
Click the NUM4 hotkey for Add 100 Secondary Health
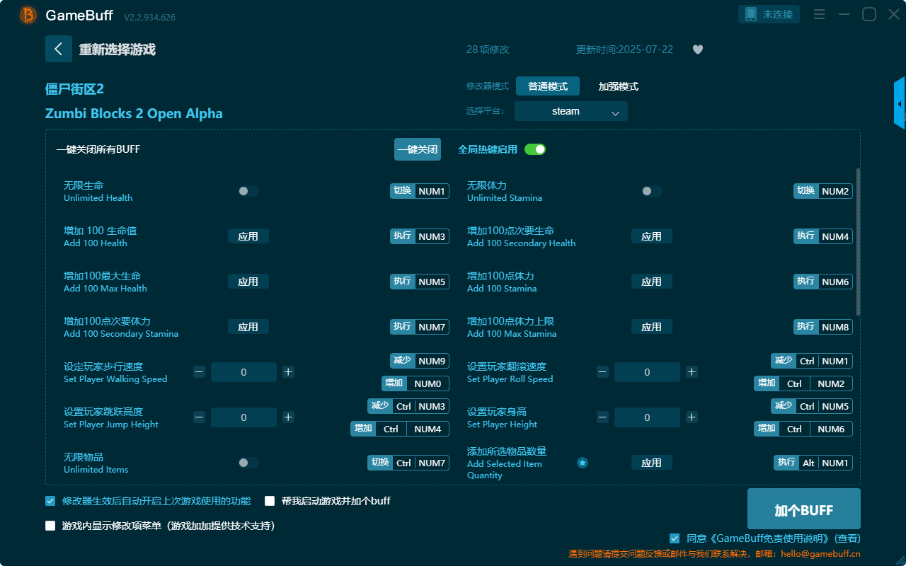click(x=823, y=236)
